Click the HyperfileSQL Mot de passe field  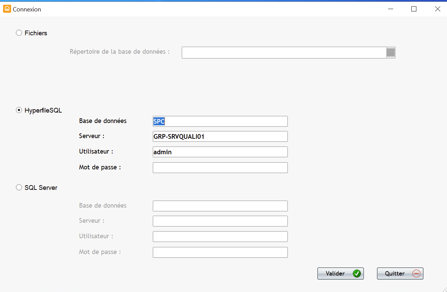point(220,168)
